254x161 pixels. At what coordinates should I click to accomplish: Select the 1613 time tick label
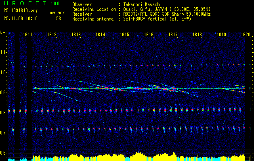76,35
